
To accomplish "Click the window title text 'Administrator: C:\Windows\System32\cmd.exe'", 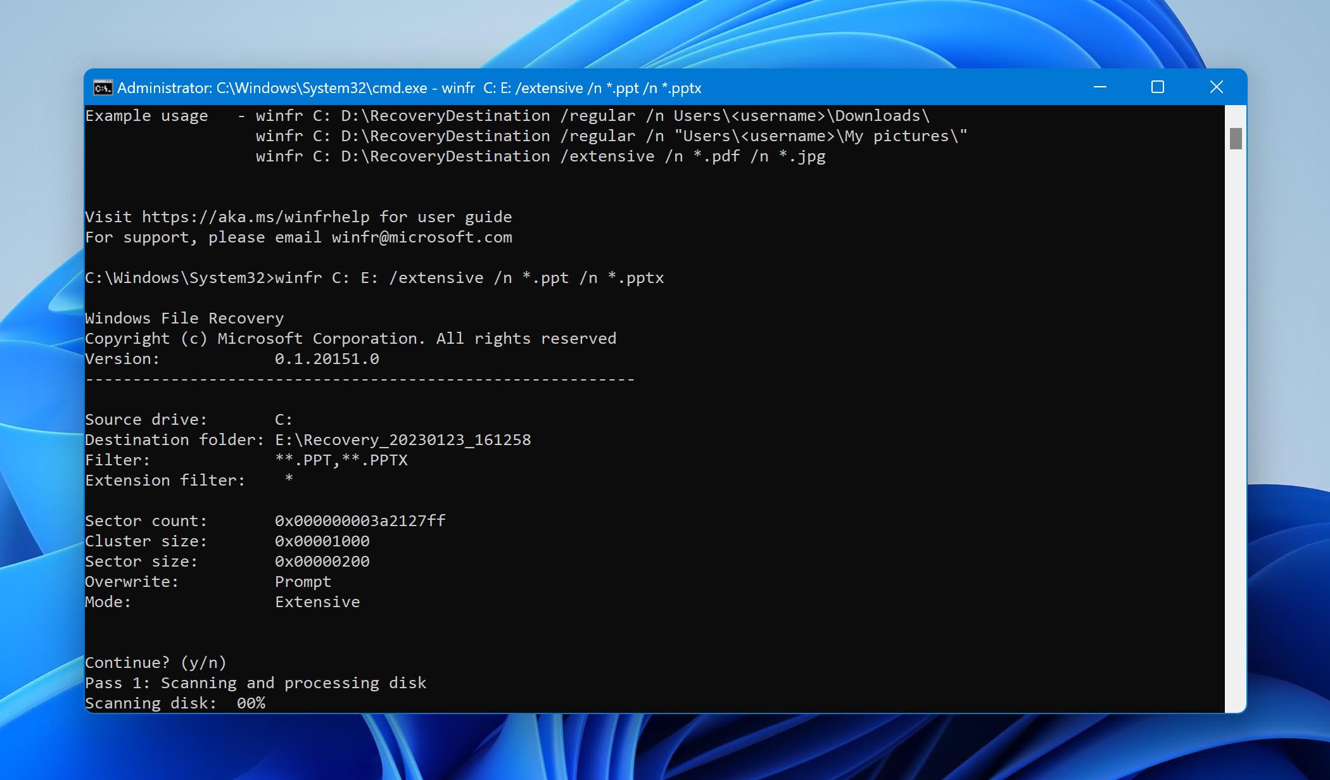I will coord(272,88).
